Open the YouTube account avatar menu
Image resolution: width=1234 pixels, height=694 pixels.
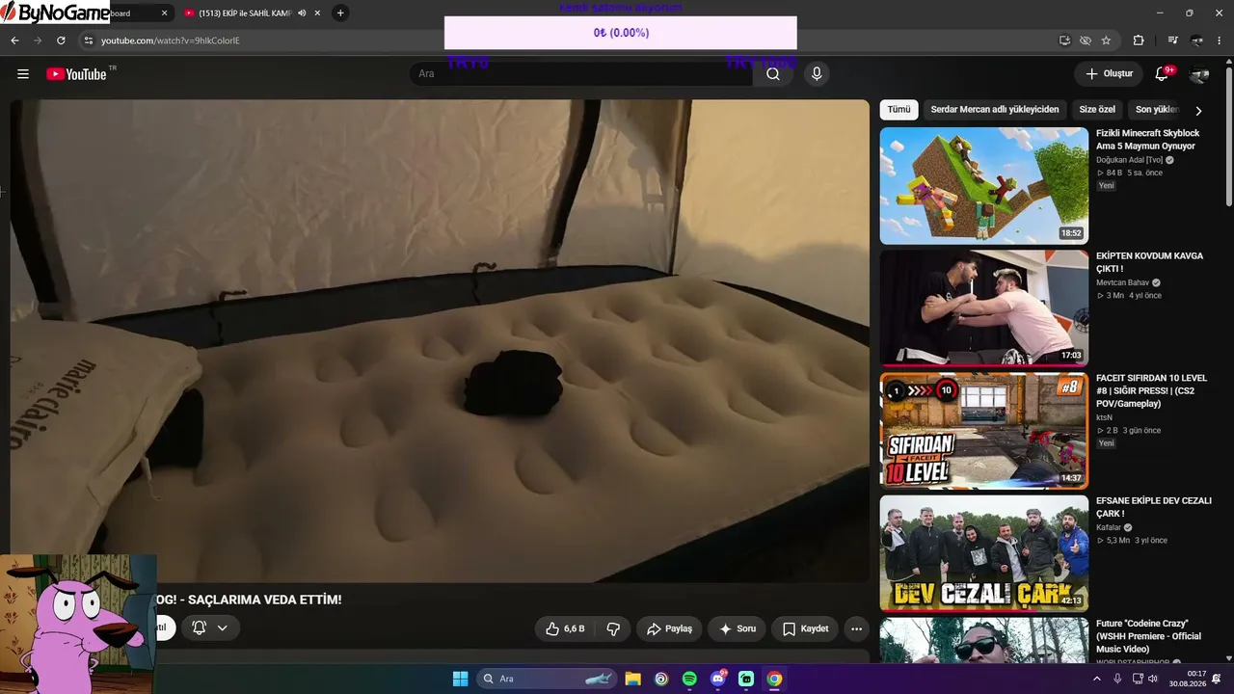[x=1199, y=74]
